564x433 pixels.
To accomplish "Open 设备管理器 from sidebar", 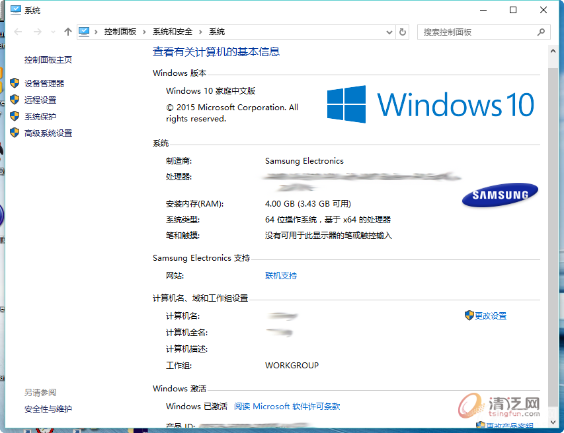I will (x=44, y=83).
